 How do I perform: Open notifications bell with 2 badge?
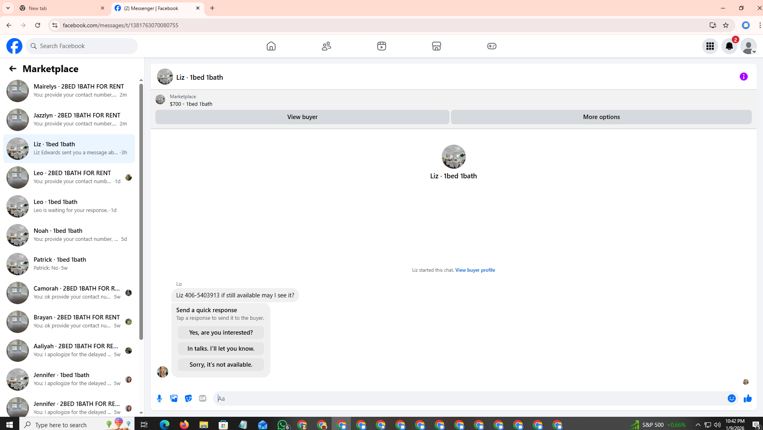pyautogui.click(x=729, y=46)
